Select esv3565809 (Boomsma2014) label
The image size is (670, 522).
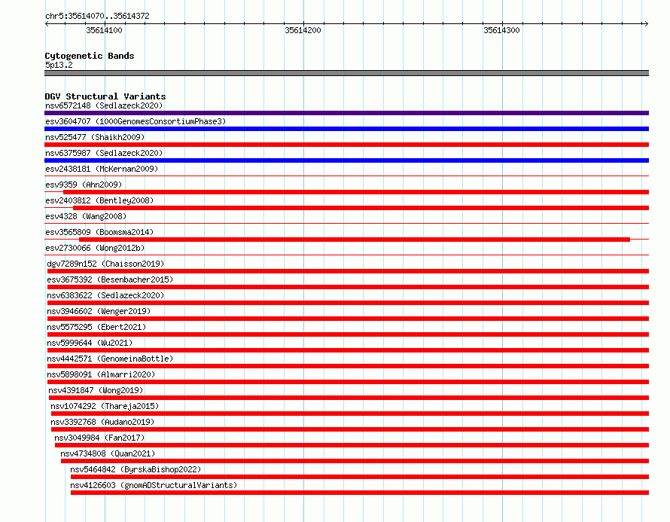(99, 232)
